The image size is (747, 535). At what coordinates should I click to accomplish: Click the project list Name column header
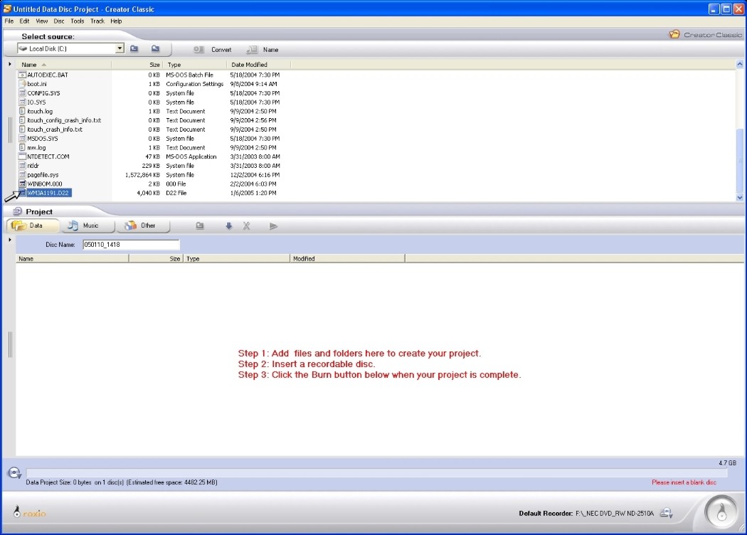(73, 259)
